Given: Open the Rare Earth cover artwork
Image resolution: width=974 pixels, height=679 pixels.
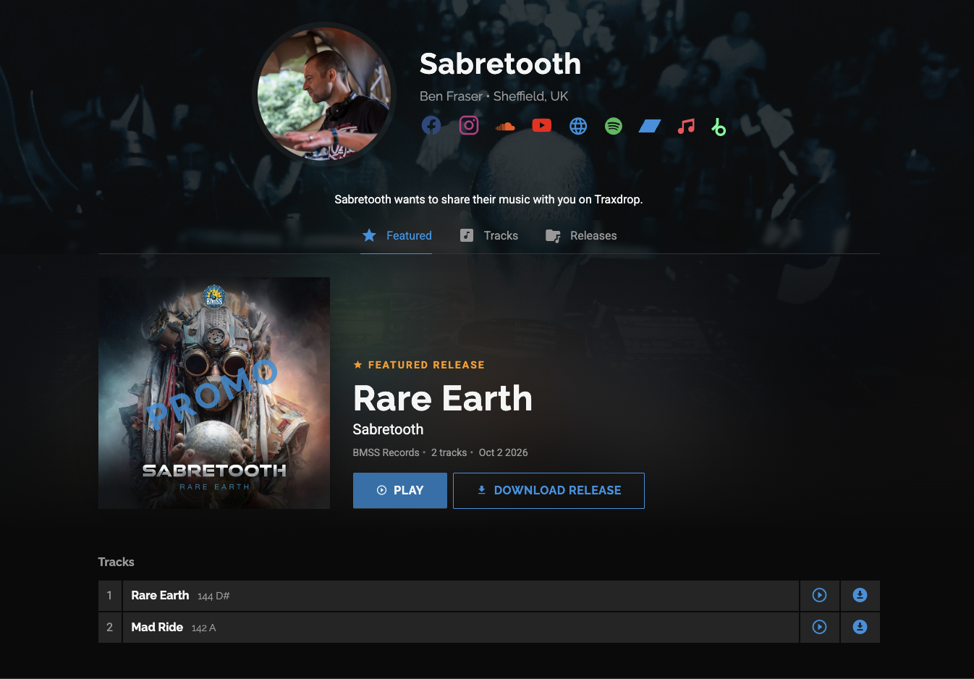Looking at the screenshot, I should pos(214,393).
